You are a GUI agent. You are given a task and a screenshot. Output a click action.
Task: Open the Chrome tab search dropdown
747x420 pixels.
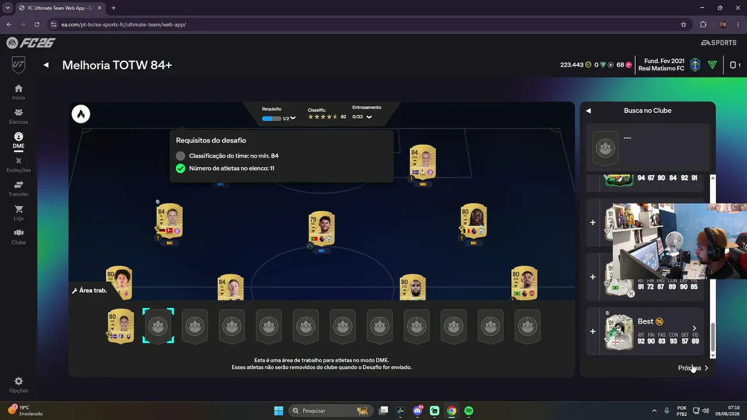point(8,8)
